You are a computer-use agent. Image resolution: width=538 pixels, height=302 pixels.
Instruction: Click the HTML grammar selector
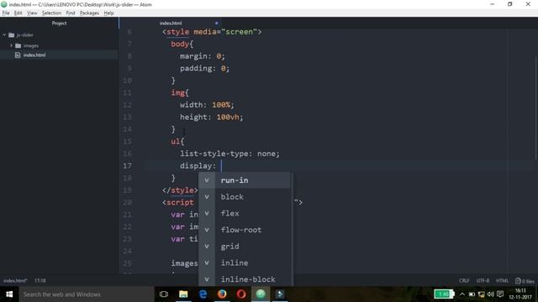[503, 280]
